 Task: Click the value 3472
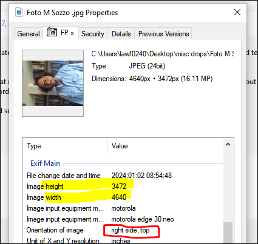119,186
